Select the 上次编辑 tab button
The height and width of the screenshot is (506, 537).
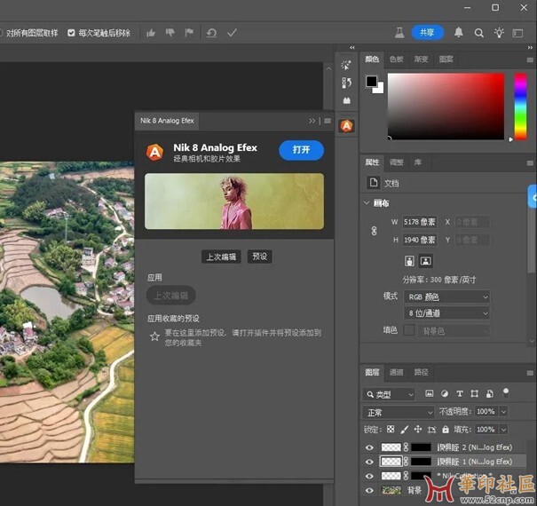pyautogui.click(x=221, y=257)
